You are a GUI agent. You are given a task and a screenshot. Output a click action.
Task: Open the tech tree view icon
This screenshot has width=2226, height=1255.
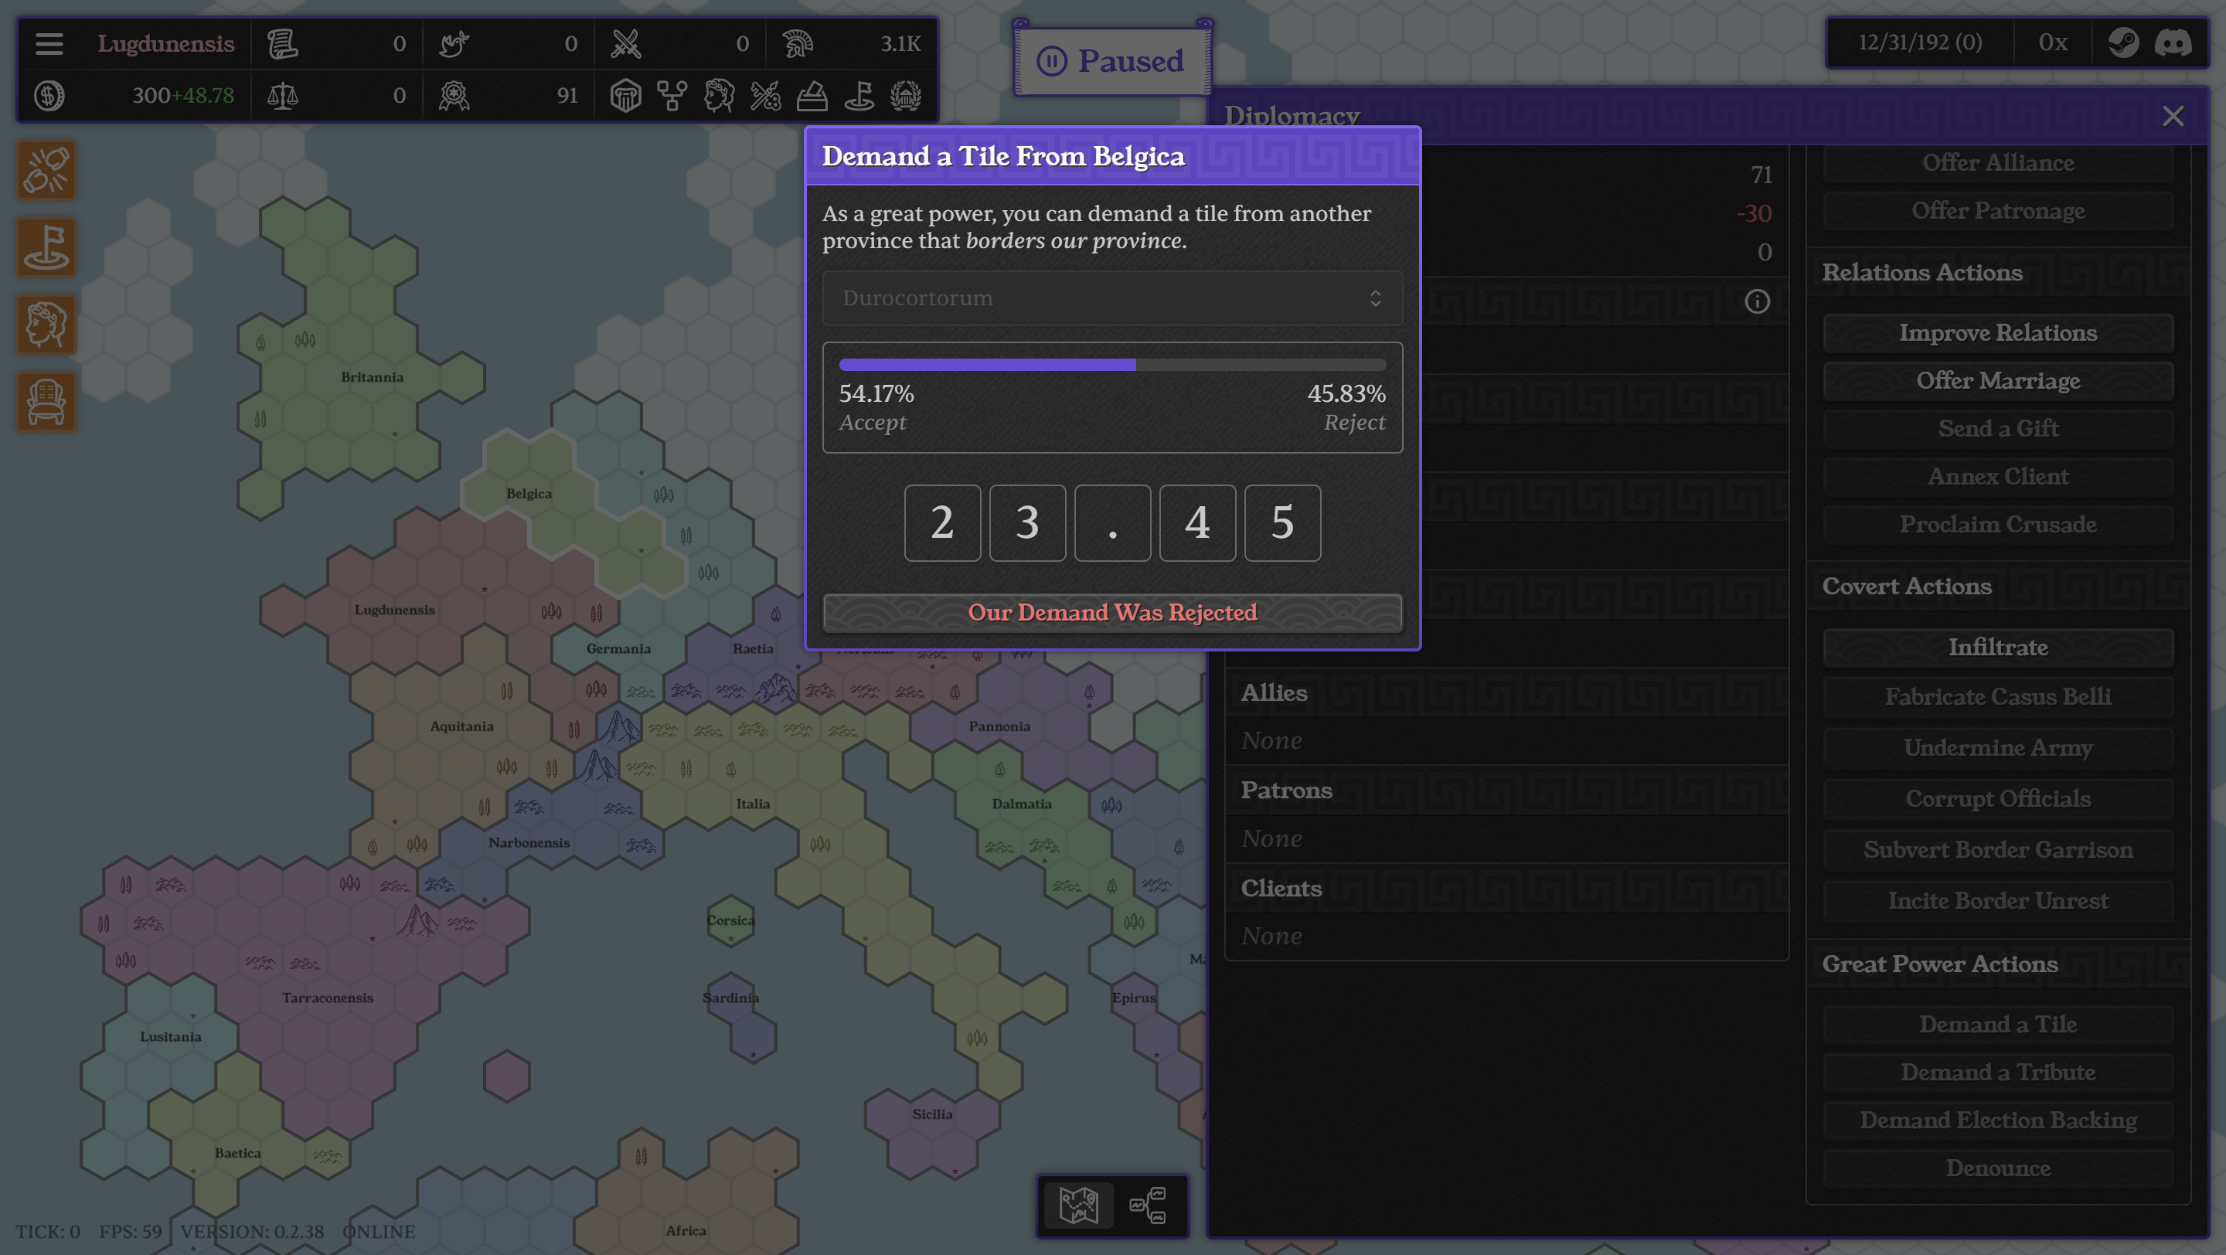[x=1148, y=1205]
